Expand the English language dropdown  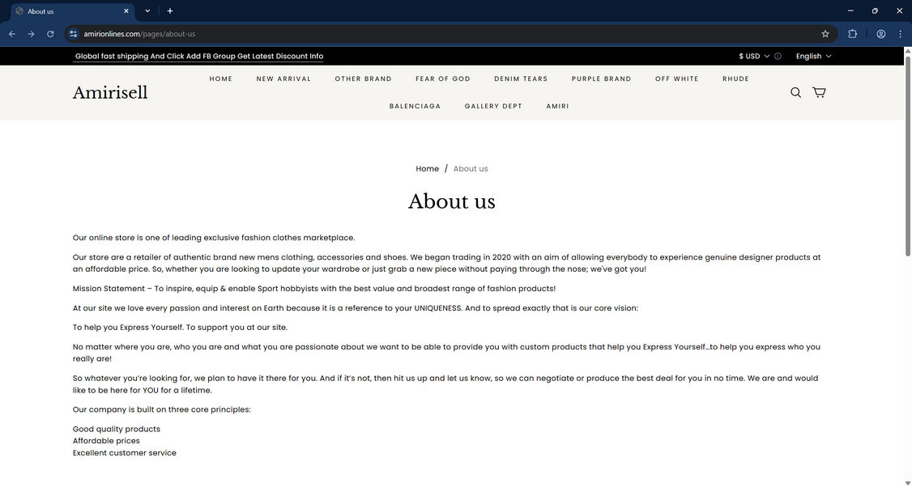[814, 57]
